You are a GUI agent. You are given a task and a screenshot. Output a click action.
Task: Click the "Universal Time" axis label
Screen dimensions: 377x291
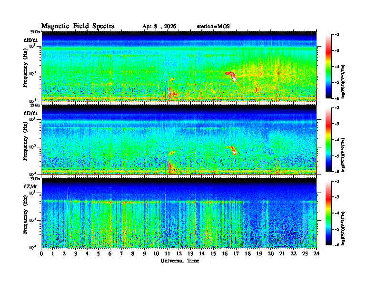pos(179,261)
